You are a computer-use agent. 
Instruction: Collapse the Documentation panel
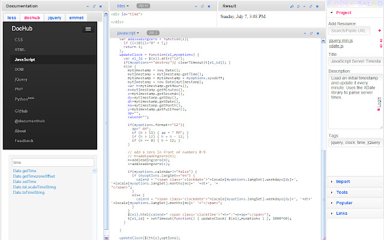click(x=88, y=7)
